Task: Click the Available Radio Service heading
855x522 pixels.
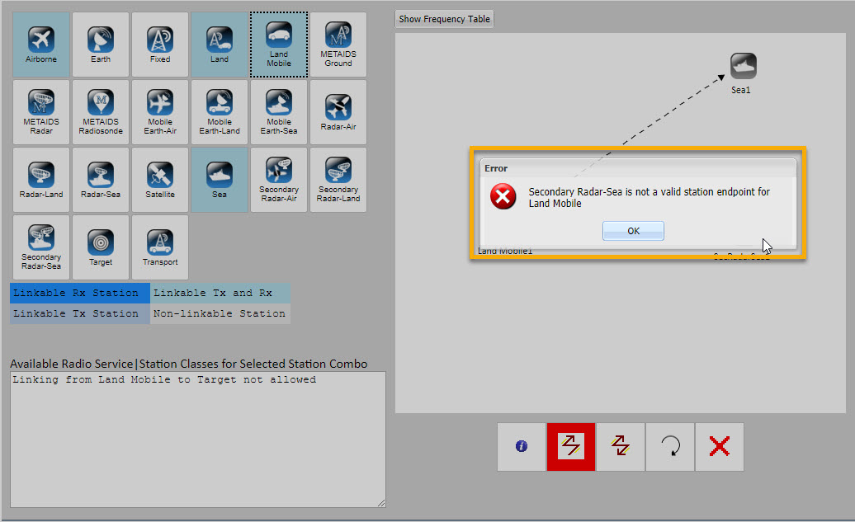Action: (189, 364)
